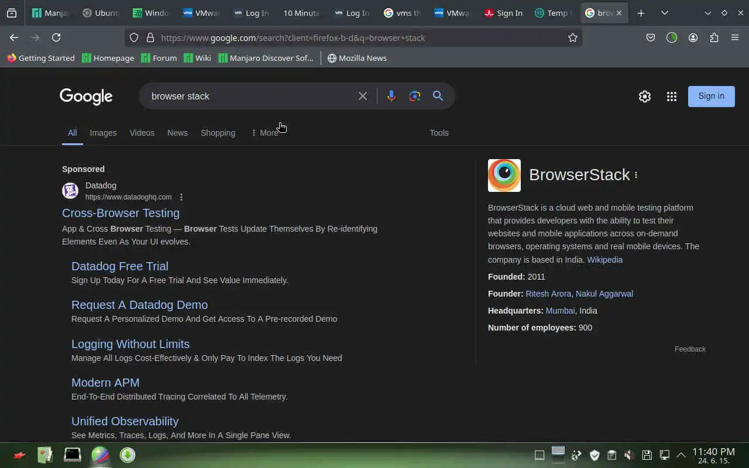
Task: Click the Mumbai headquarters link
Action: pos(560,311)
